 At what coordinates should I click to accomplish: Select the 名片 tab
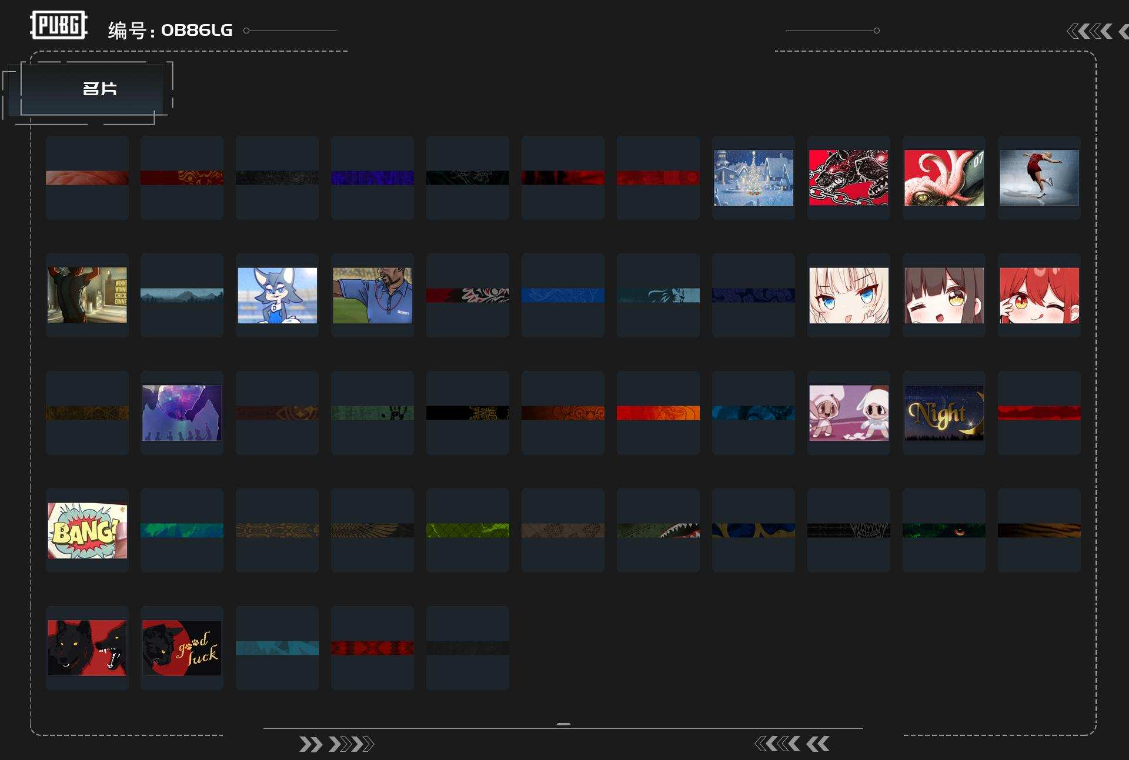point(99,89)
